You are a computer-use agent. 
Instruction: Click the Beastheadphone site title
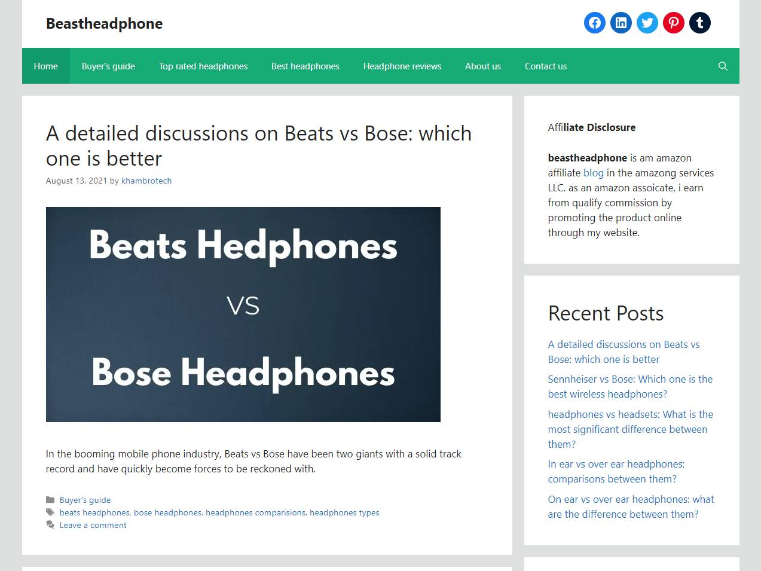tap(104, 23)
